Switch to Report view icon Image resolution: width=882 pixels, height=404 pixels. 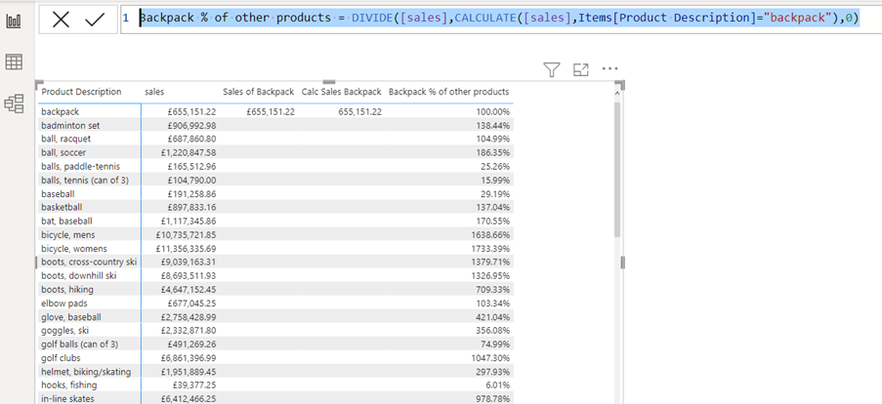[x=14, y=22]
